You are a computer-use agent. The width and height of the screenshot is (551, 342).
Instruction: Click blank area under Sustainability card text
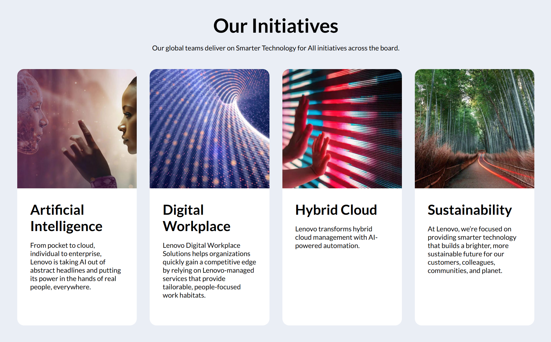point(474,301)
